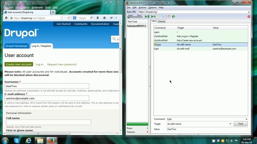Click the Log in link
Image resolution: width=257 pixels, height=144 pixels.
click(39, 64)
